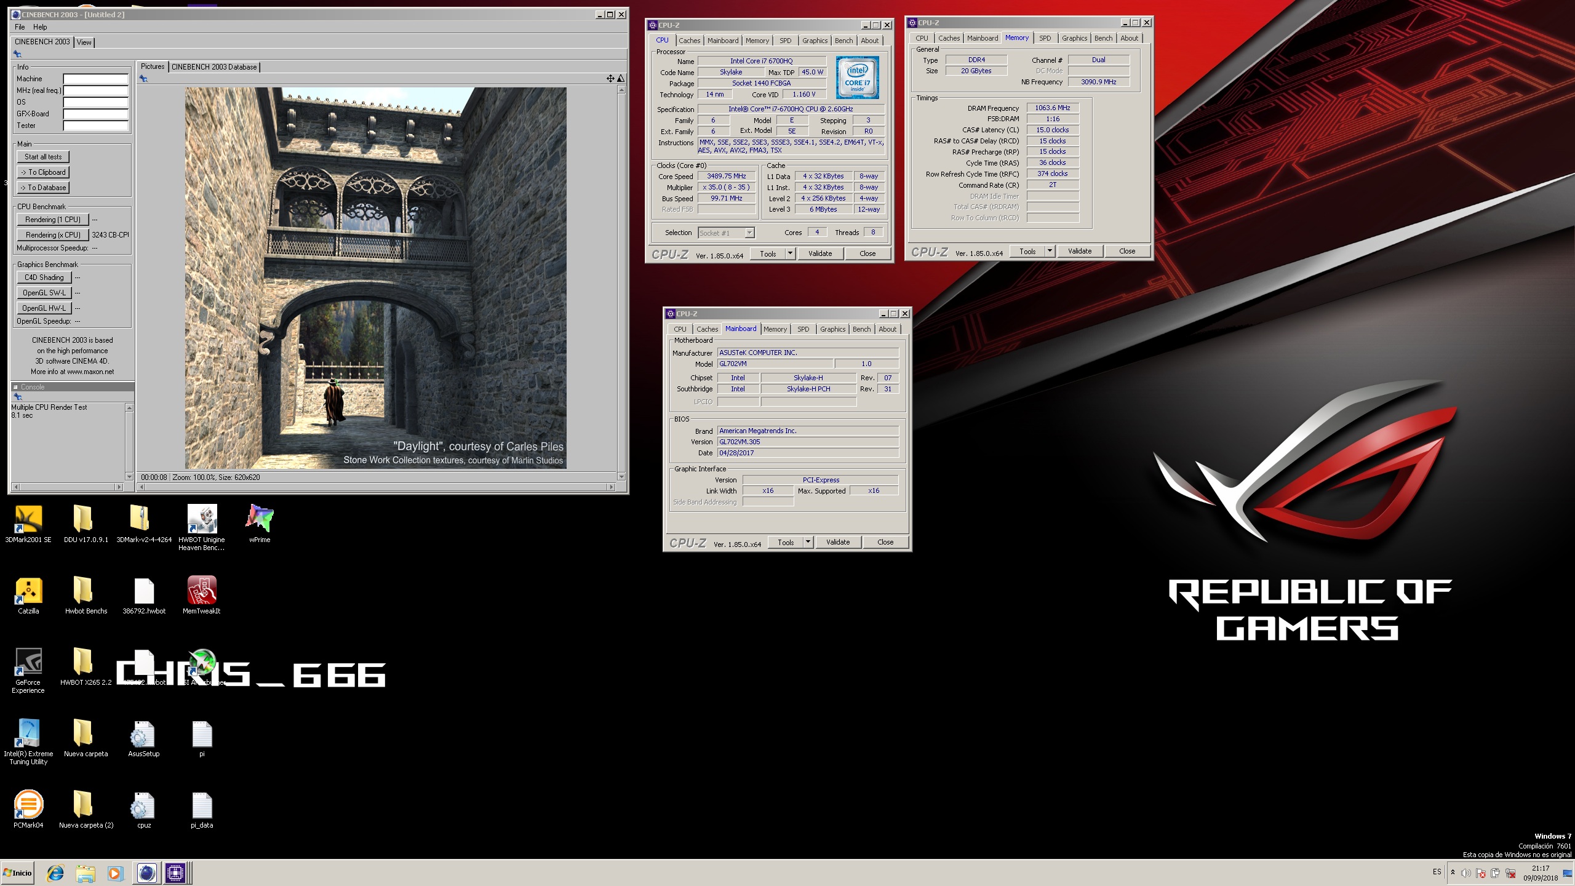Open the 3DMark-v2-4-4264 zip folder
Screen dimensions: 1575x886
143,524
